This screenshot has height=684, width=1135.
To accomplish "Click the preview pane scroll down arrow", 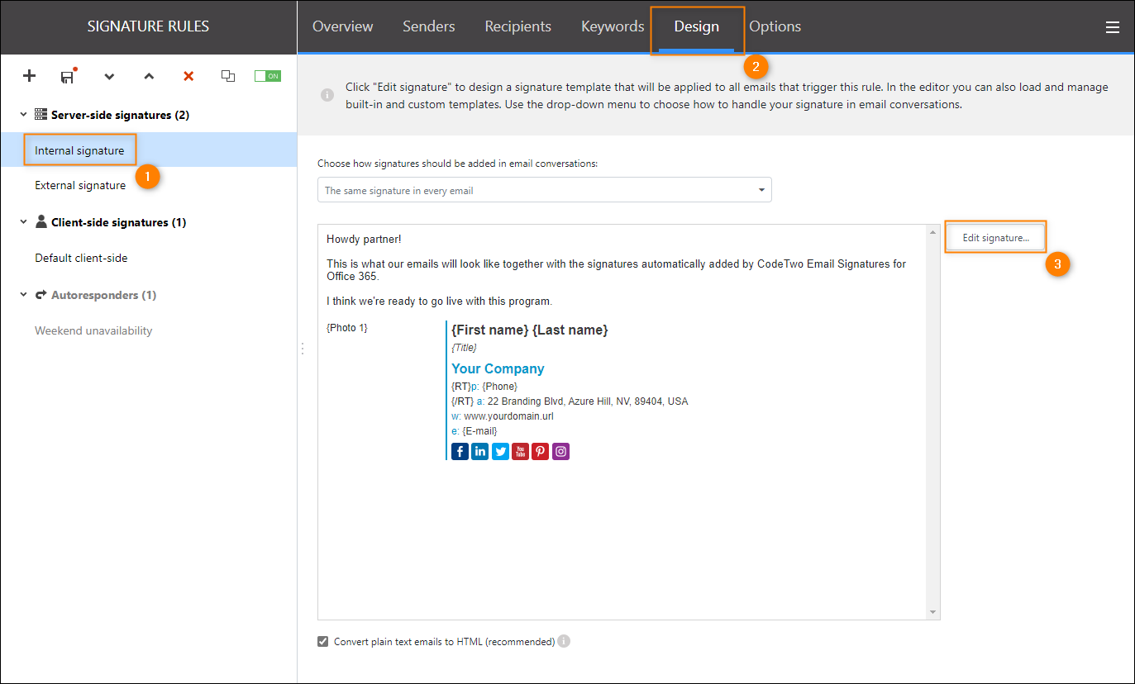I will coord(933,612).
